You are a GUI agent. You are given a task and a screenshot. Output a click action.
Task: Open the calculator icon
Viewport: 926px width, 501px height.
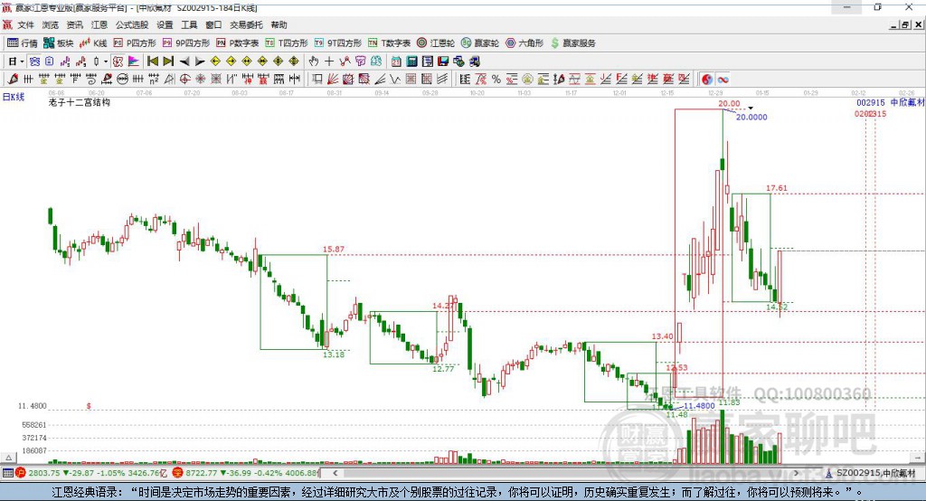[x=411, y=61]
